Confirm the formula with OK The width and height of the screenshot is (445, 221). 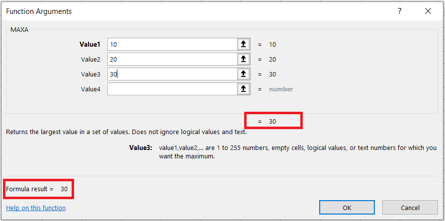pyautogui.click(x=347, y=208)
